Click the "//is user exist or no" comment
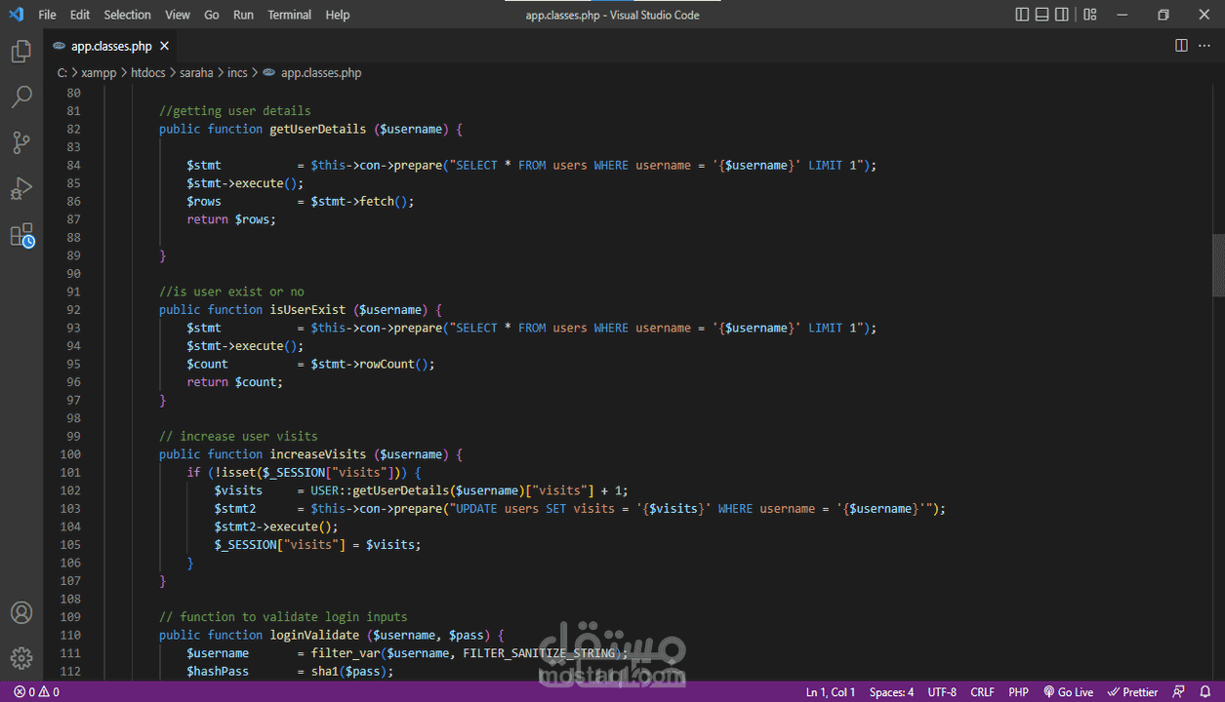The width and height of the screenshot is (1225, 702). pos(231,292)
